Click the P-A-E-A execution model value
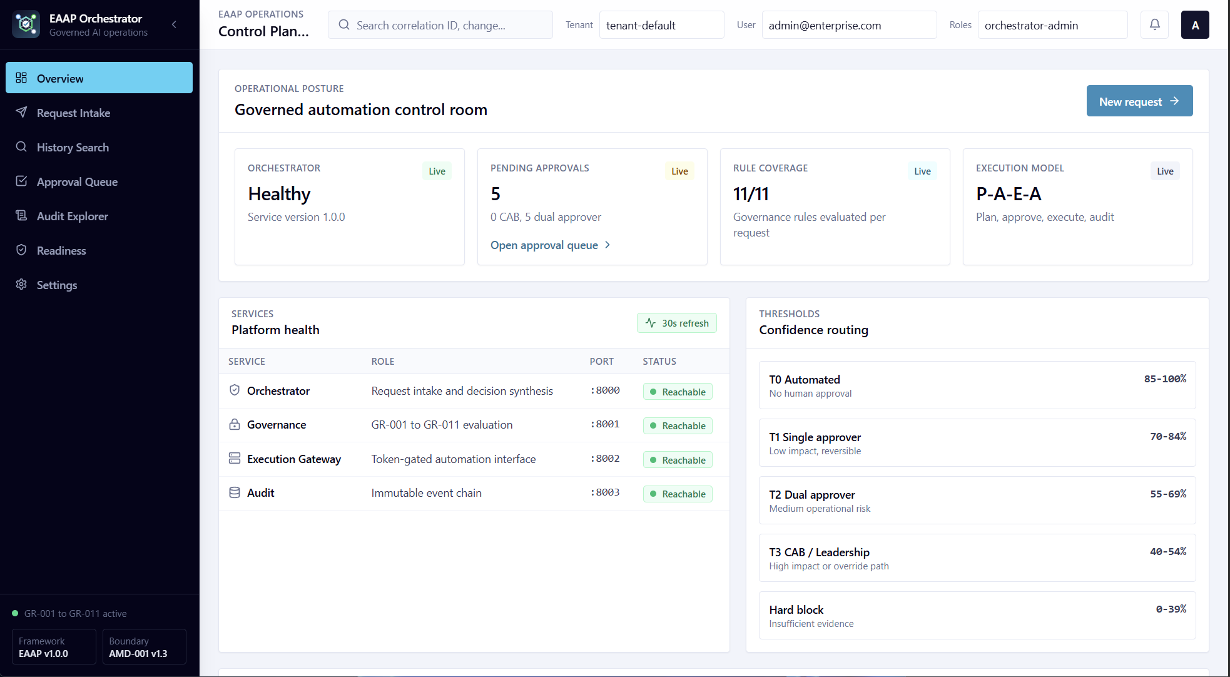1230x677 pixels. coord(1009,194)
